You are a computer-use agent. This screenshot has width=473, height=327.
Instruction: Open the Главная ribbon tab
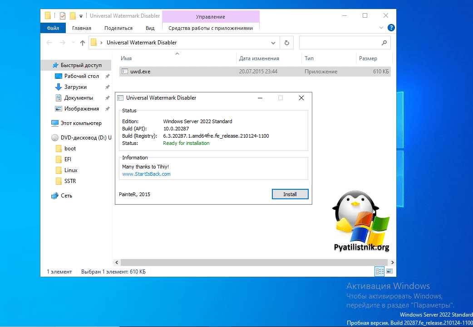(x=81, y=28)
